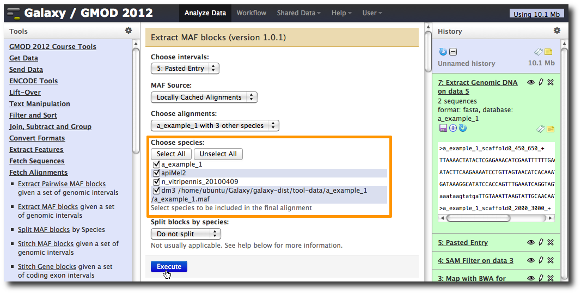Viewport: 581px width, 294px height.
Task: Click the center panel vertical scrollbar
Action: tap(428, 52)
